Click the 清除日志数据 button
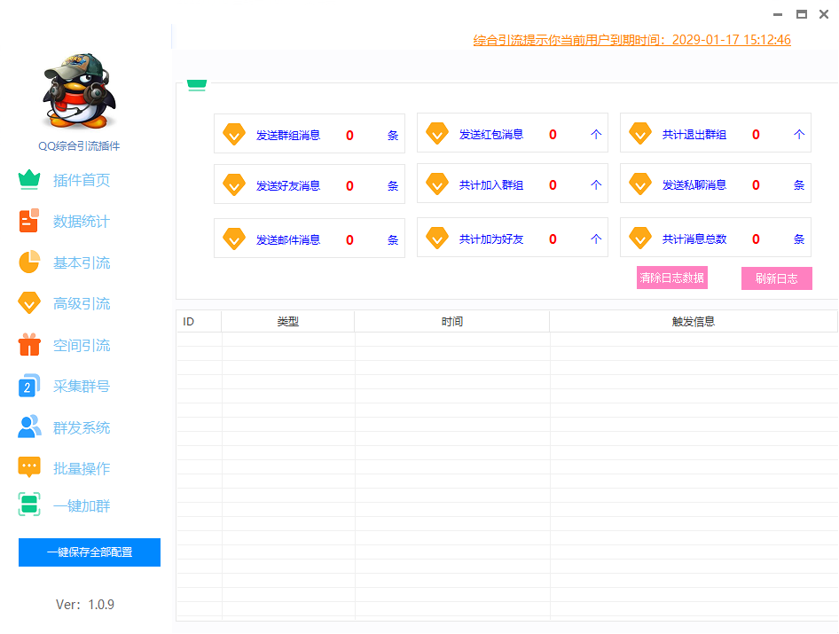Image resolution: width=839 pixels, height=634 pixels. coord(672,278)
